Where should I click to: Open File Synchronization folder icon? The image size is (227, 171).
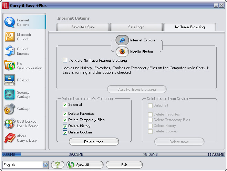tap(10, 66)
